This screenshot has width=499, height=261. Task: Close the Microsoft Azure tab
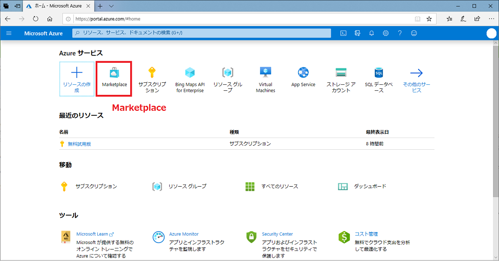[x=88, y=6]
